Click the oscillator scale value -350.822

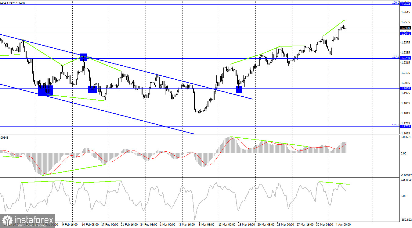pos(406,219)
